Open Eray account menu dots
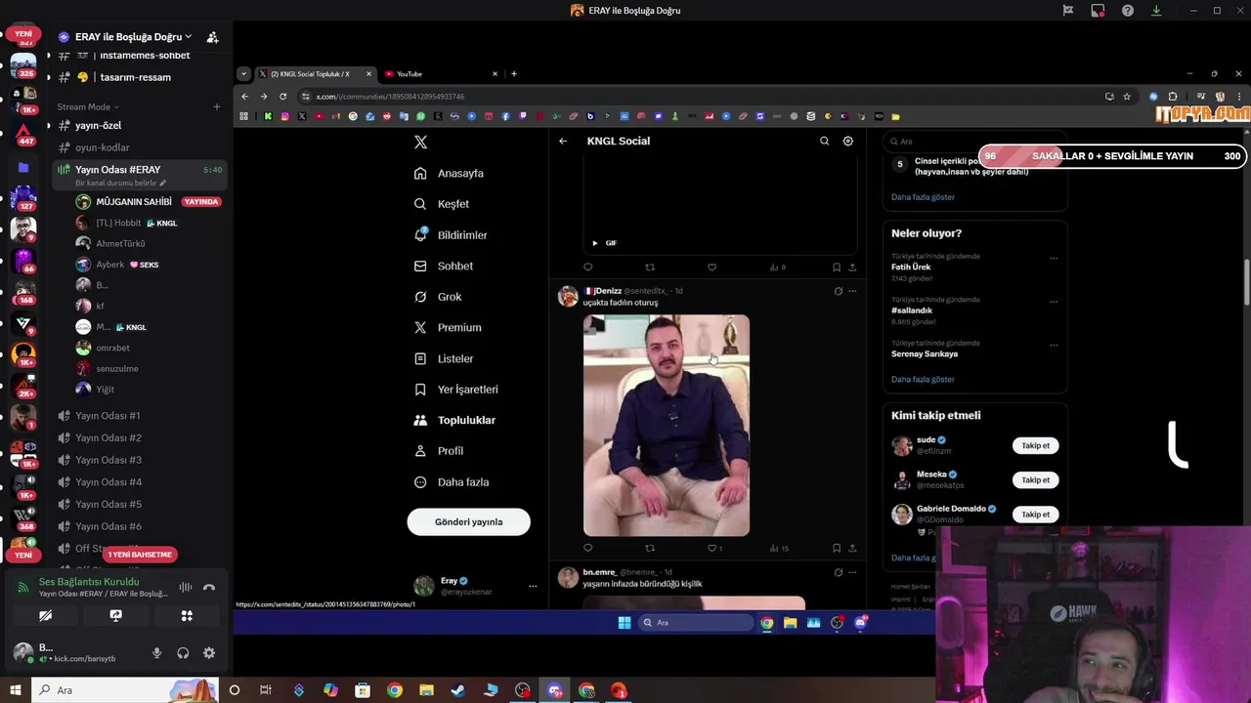The height and width of the screenshot is (703, 1251). [533, 586]
